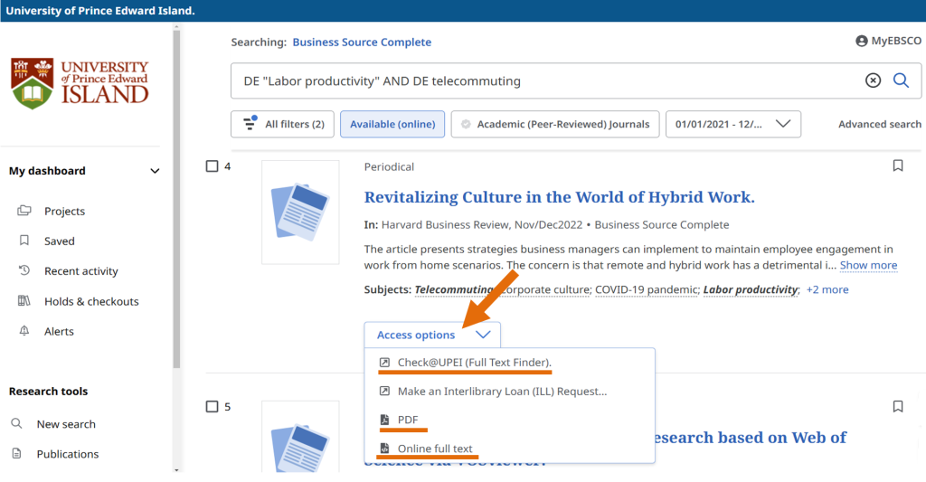
Task: Open Business Source Complete database link
Action: tap(362, 42)
